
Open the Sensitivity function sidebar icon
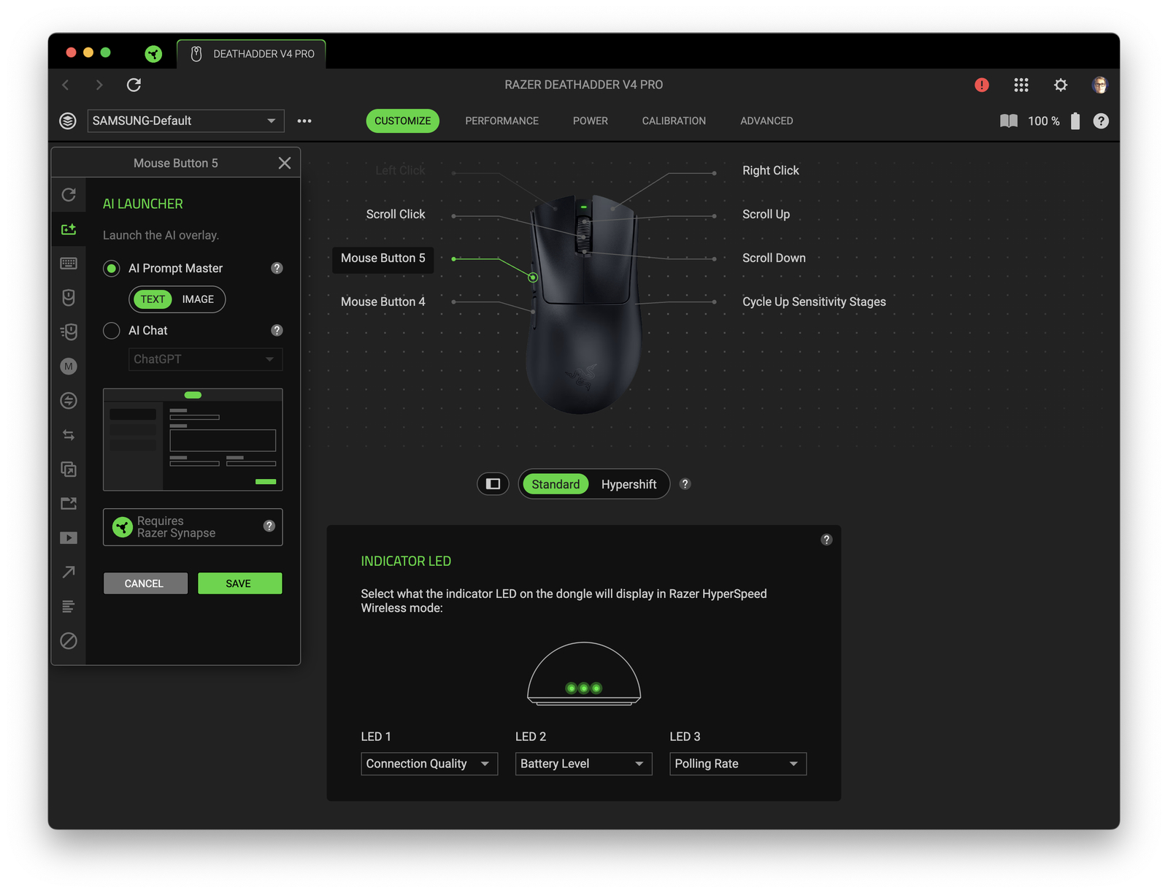pyautogui.click(x=69, y=331)
